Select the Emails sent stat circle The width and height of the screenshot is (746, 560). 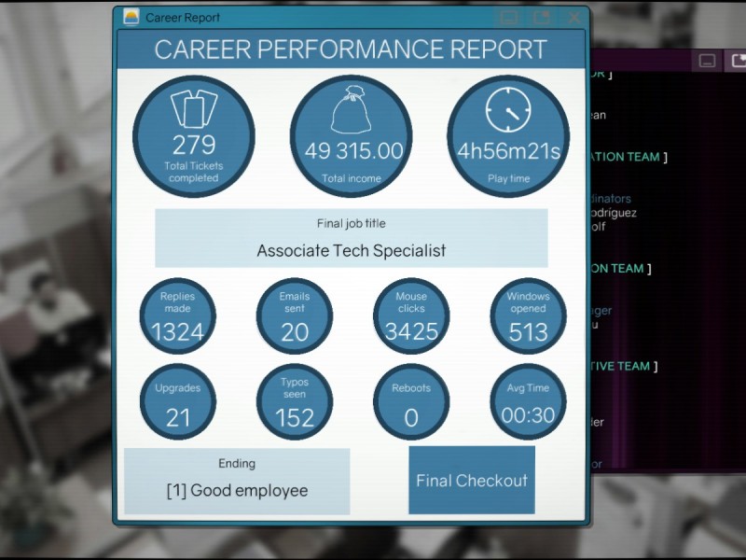pos(295,315)
